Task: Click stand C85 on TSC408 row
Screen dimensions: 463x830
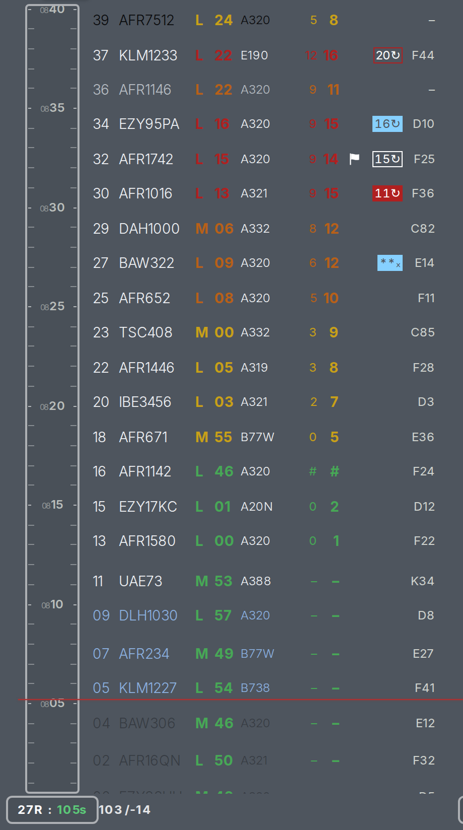Action: pyautogui.click(x=423, y=332)
